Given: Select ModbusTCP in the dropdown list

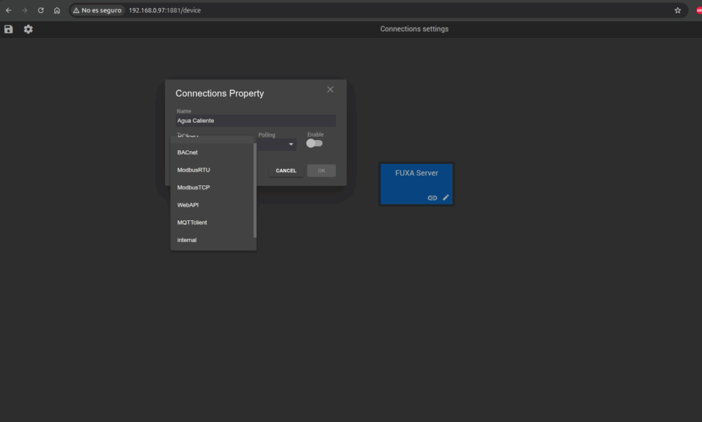Looking at the screenshot, I should pyautogui.click(x=193, y=187).
